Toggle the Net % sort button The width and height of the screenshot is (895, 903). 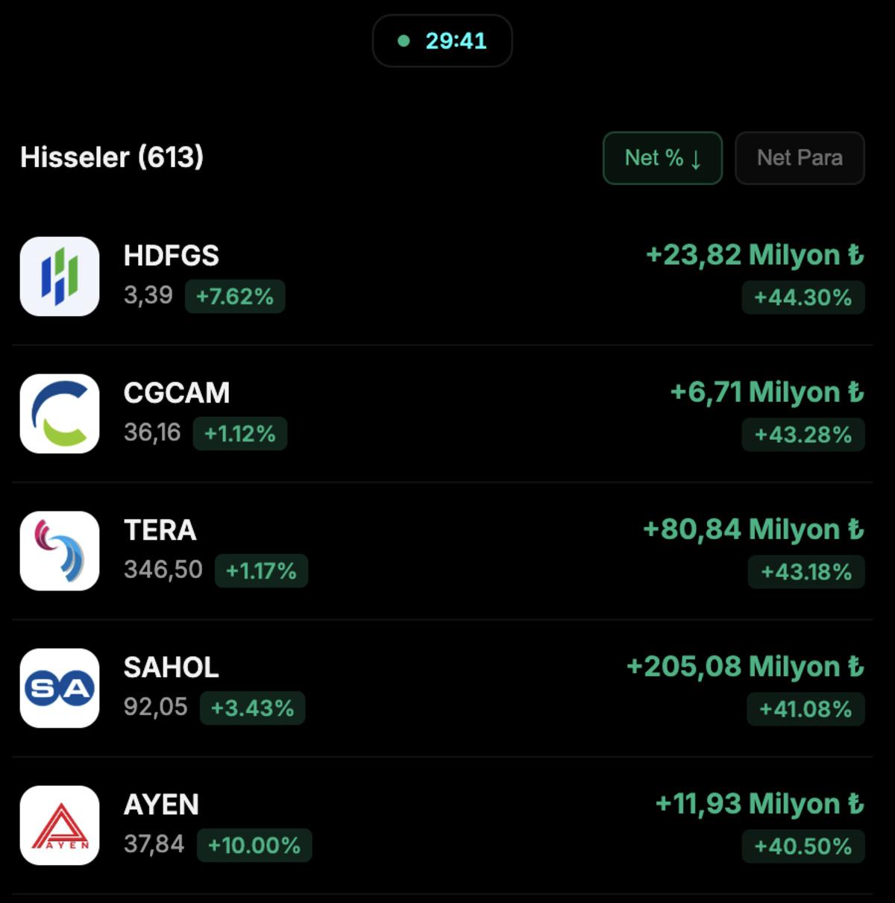[662, 158]
